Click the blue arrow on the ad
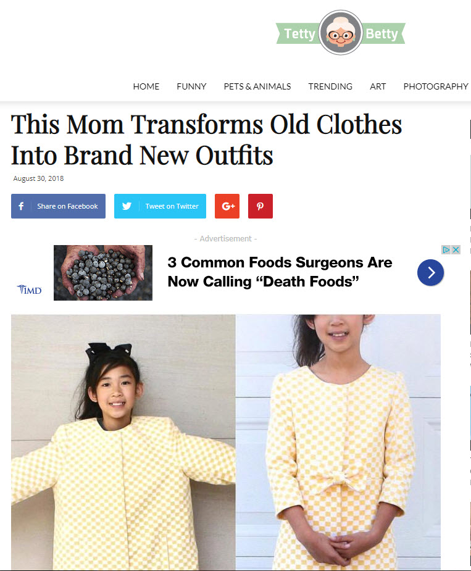The image size is (471, 571). pyautogui.click(x=430, y=272)
